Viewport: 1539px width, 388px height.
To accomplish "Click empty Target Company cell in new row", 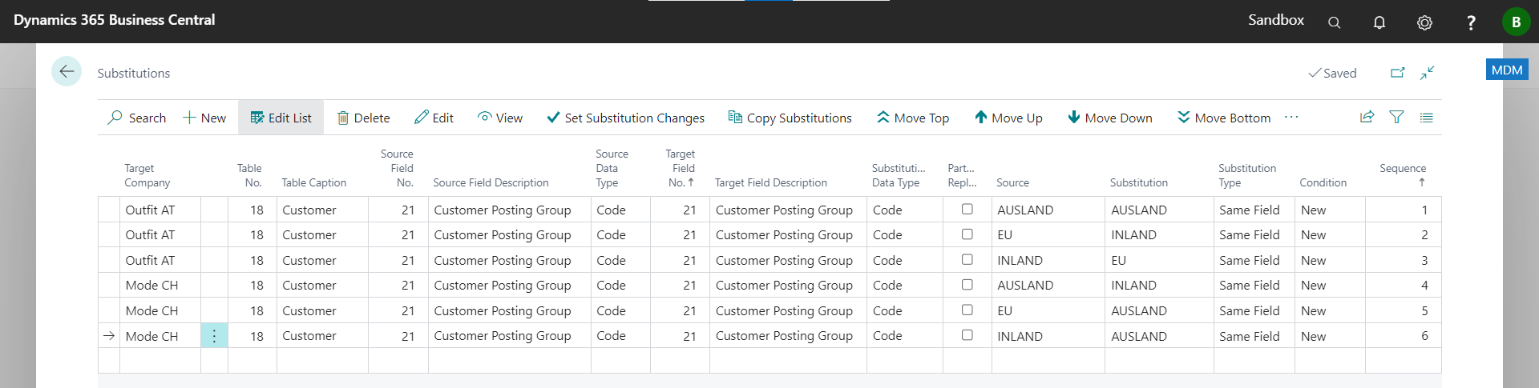I will (x=160, y=361).
